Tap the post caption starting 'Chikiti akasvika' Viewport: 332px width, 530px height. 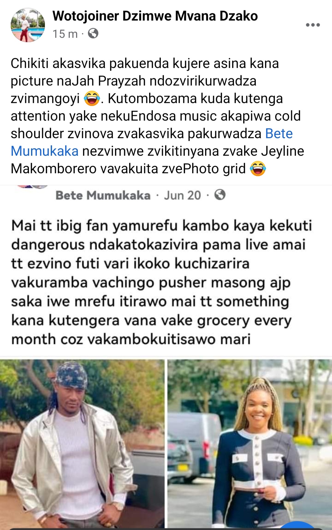(157, 116)
